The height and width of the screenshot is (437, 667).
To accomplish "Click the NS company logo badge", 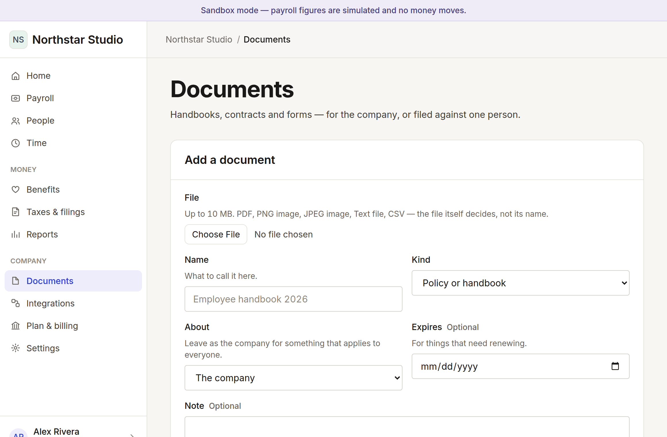I will 18,40.
